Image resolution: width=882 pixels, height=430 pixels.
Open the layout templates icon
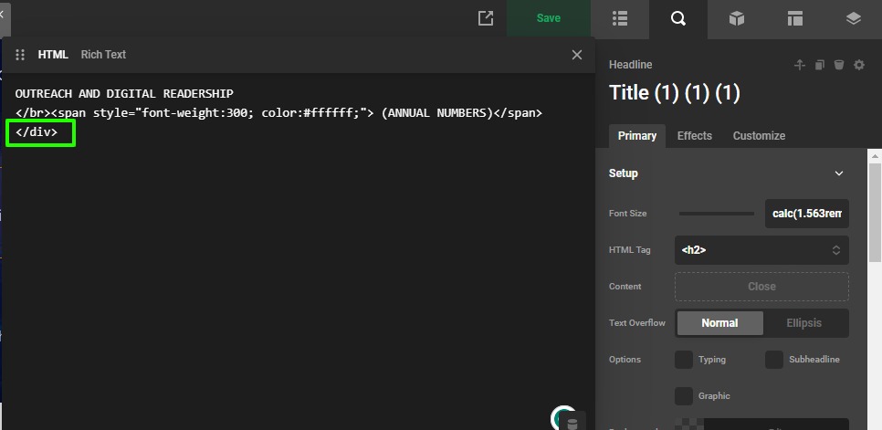(x=795, y=18)
